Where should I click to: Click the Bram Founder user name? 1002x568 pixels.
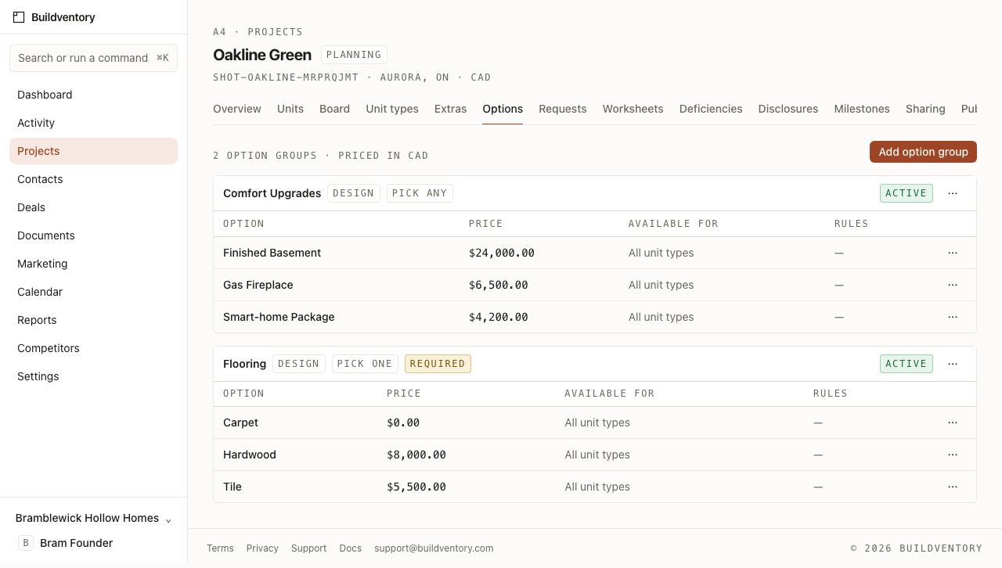point(76,543)
